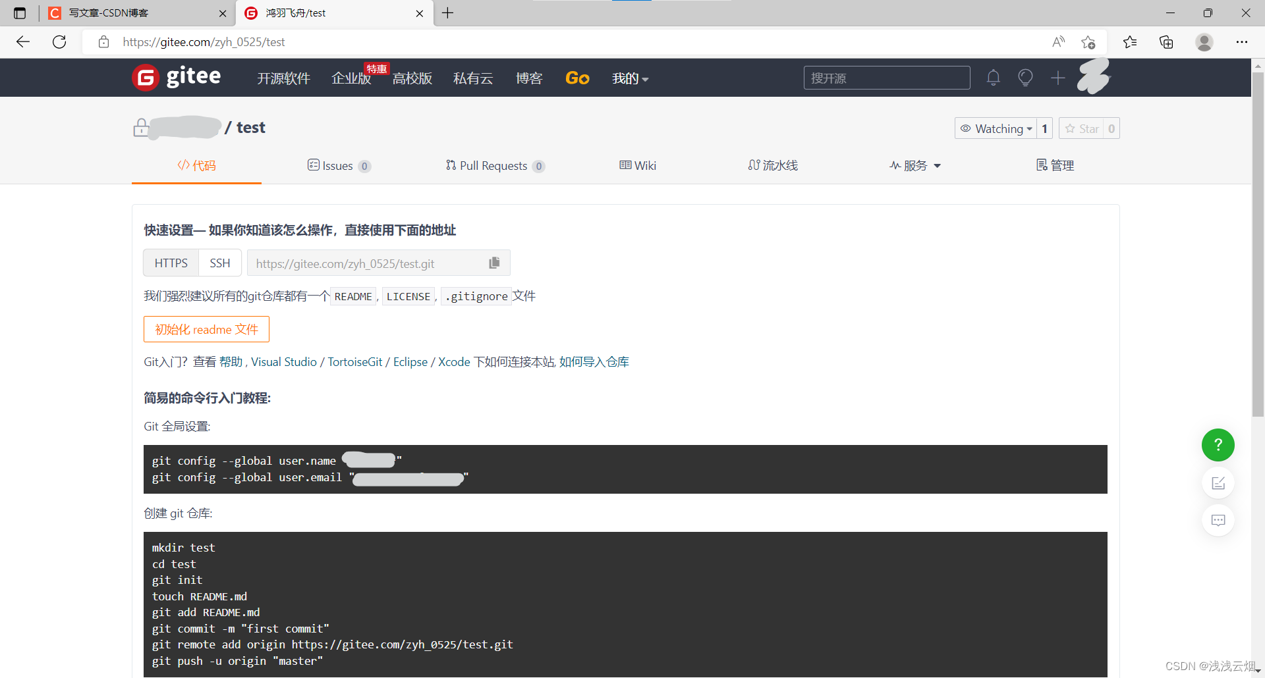Refresh the page with the reload icon
1265x678 pixels.
pyautogui.click(x=59, y=42)
